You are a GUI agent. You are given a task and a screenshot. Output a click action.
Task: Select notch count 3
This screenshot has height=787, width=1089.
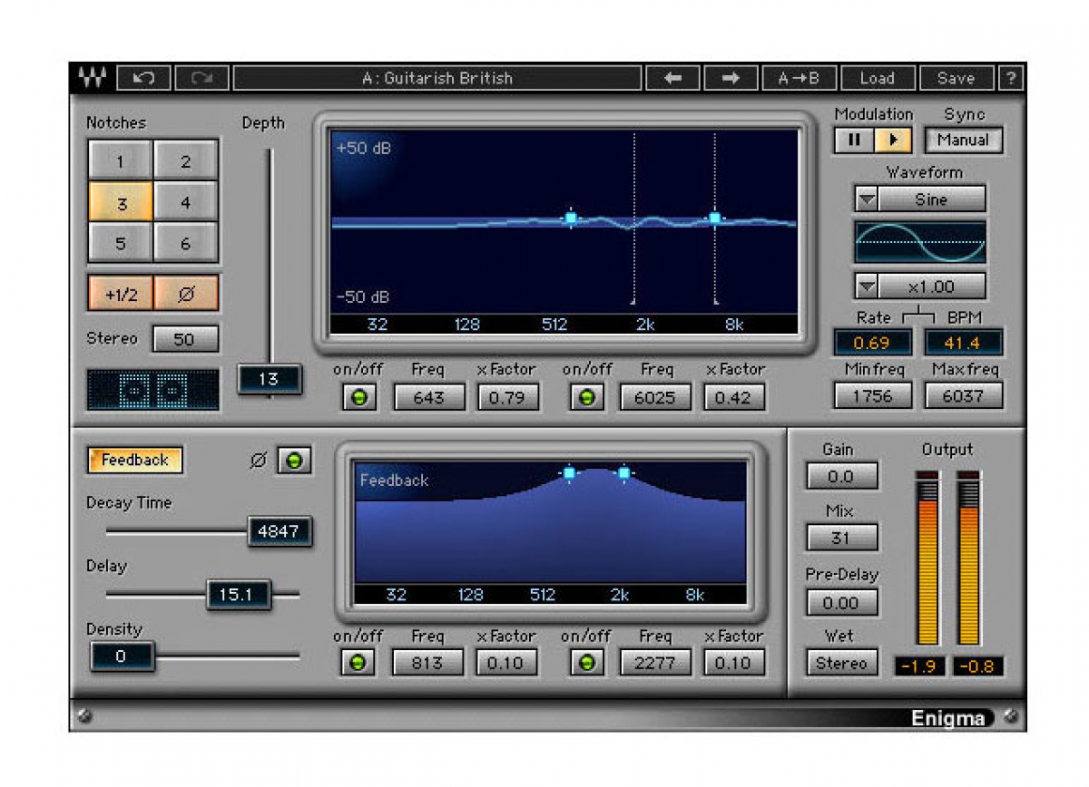tap(121, 203)
